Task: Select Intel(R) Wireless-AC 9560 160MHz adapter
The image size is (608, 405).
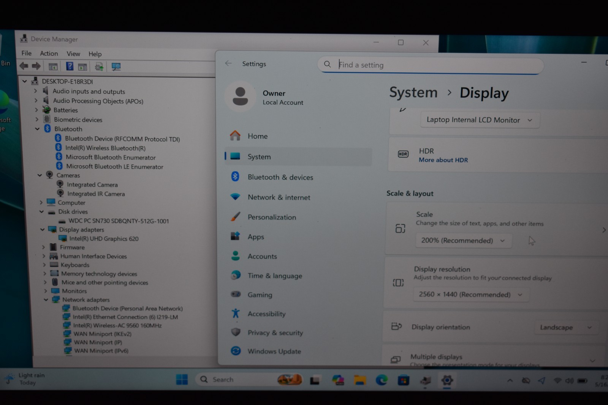Action: (117, 325)
